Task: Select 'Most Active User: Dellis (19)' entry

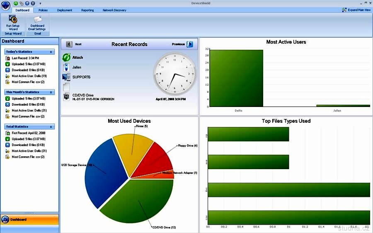Action: click(x=29, y=76)
